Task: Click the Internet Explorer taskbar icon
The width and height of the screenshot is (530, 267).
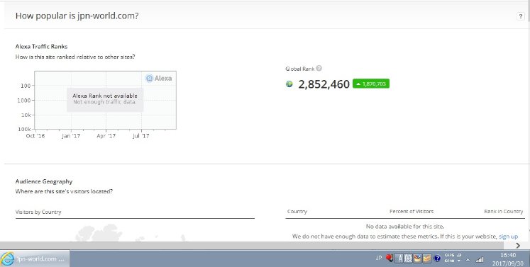Action: tap(8, 259)
